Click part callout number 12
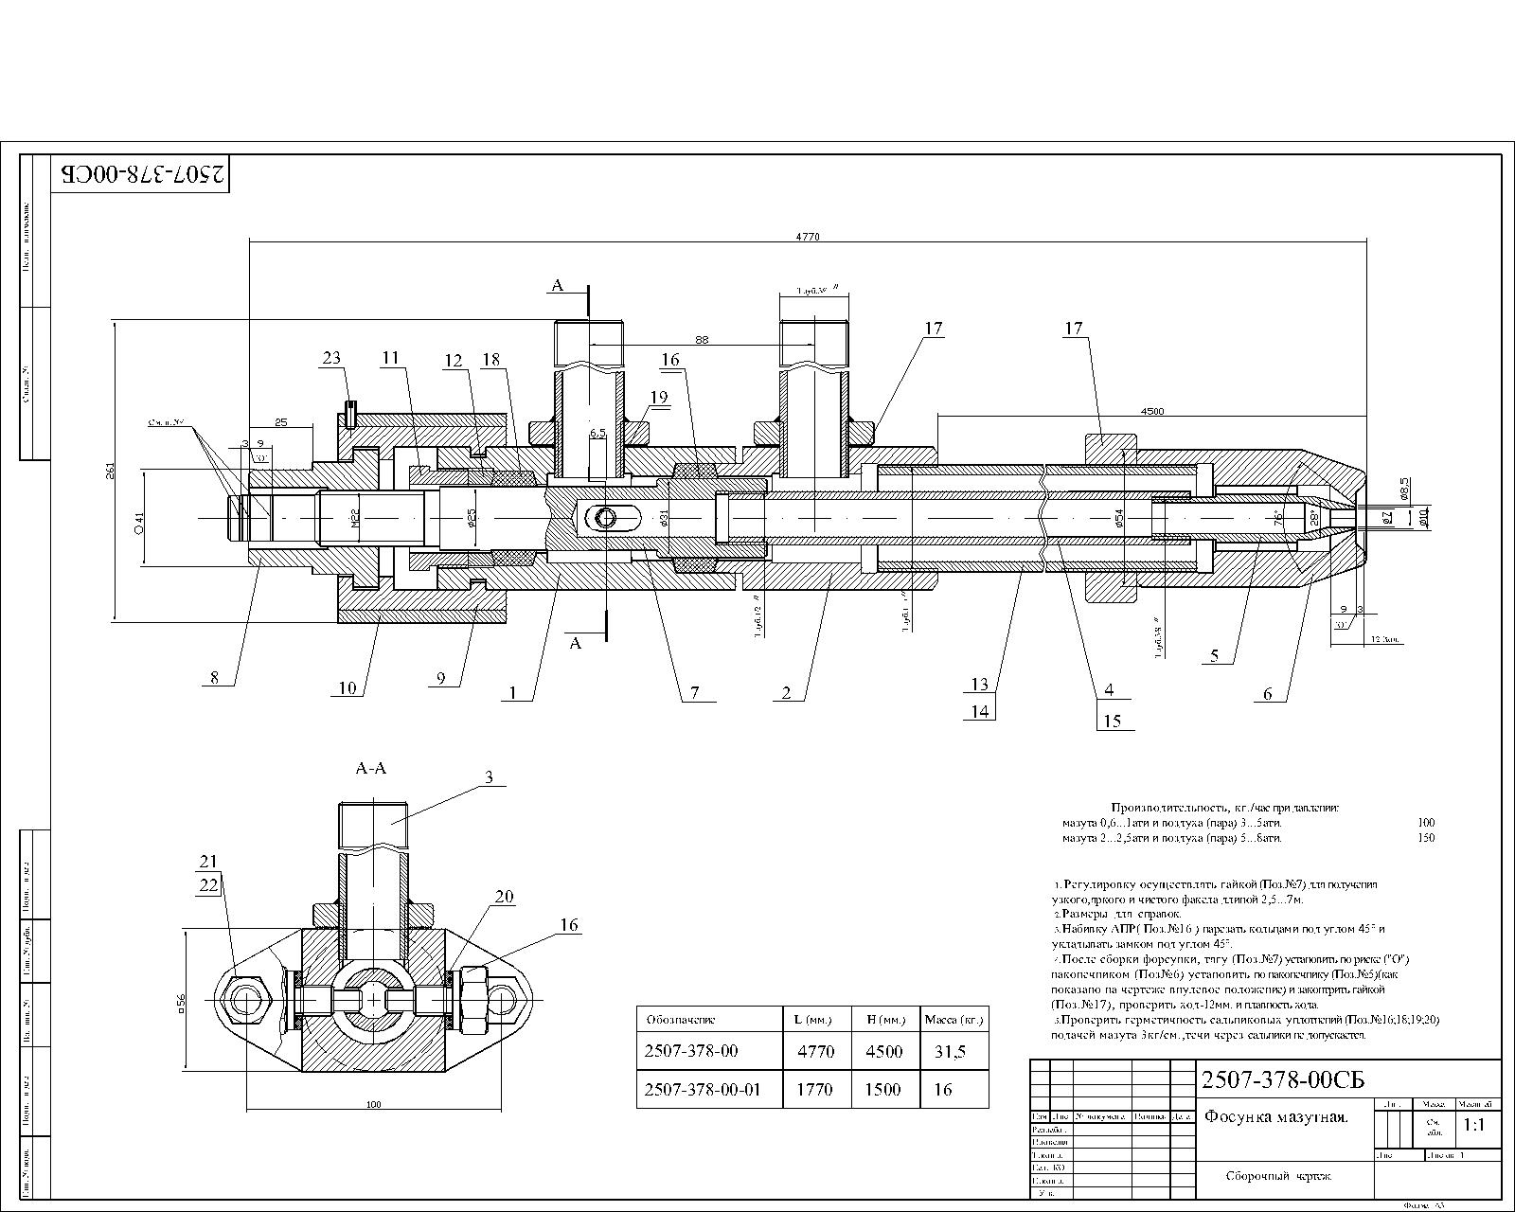 click(454, 360)
